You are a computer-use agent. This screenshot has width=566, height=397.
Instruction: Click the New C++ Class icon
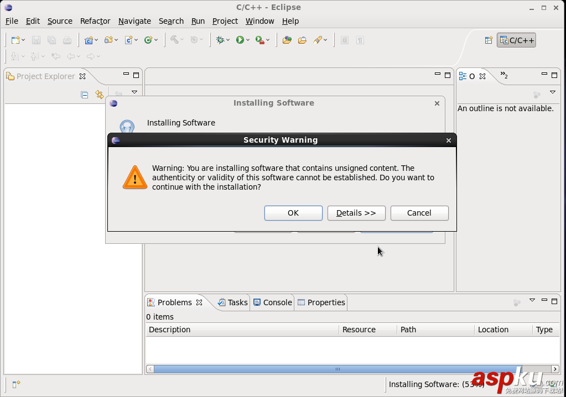tap(148, 40)
